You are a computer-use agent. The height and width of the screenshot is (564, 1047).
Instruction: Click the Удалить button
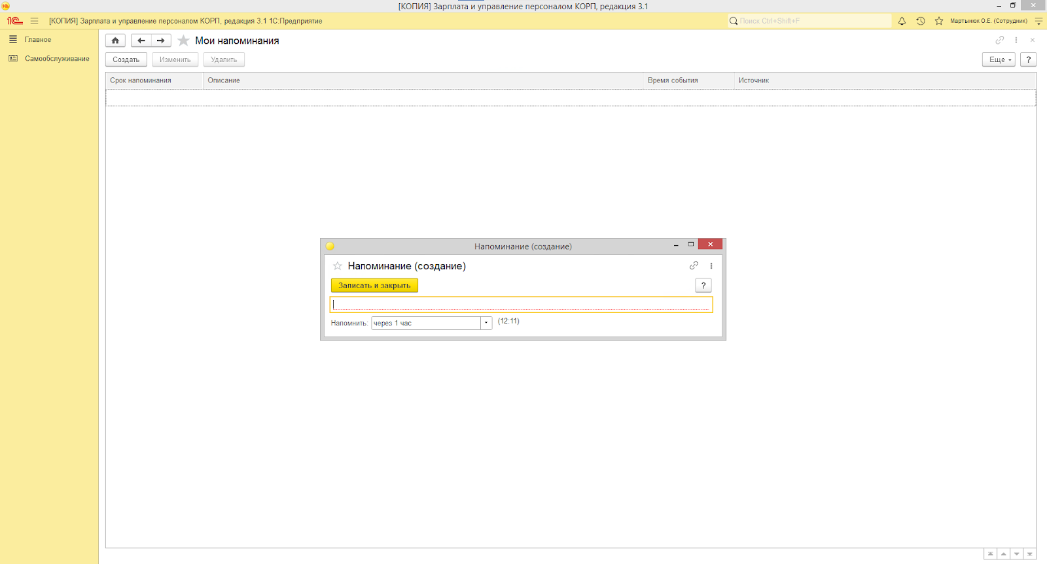click(x=224, y=59)
